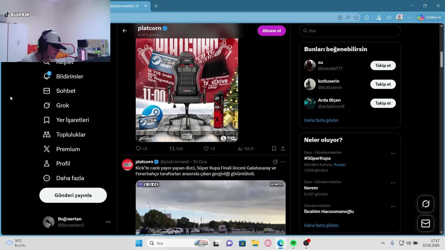The image size is (445, 250).
Task: Open the browser split screen icon
Action: click(340, 17)
